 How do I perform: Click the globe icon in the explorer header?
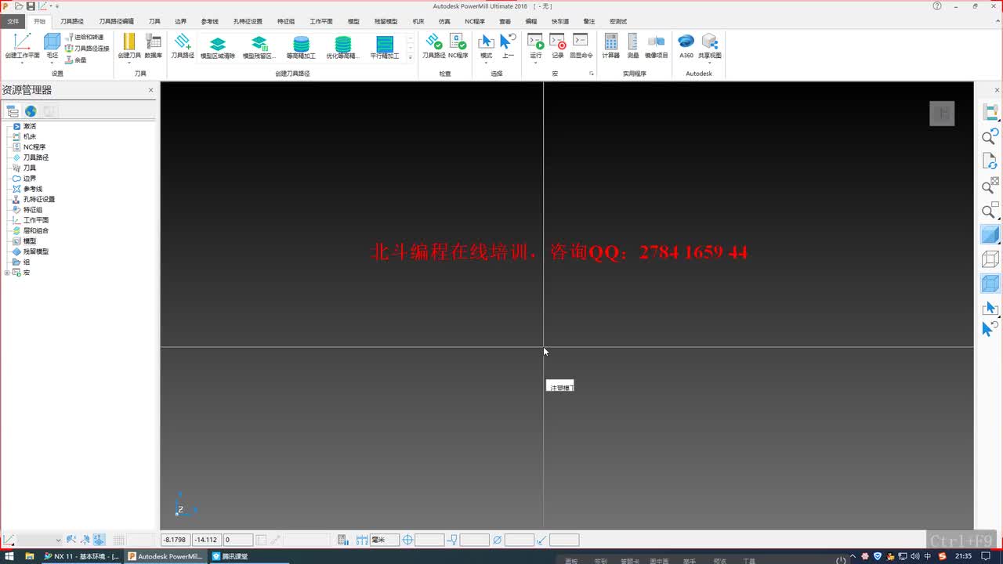(31, 111)
